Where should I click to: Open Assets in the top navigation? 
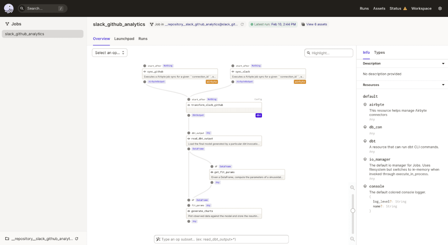click(379, 8)
